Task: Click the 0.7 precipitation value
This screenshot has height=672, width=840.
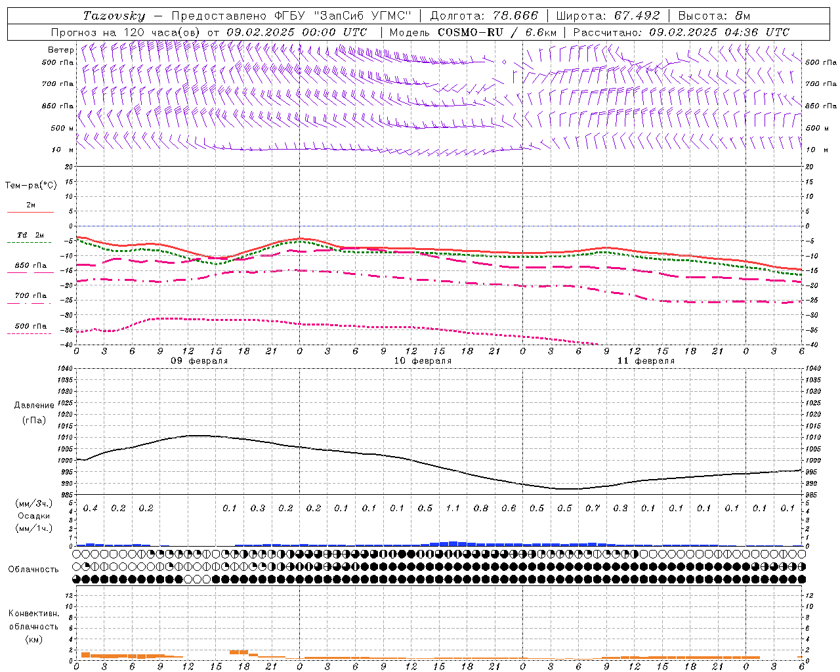Action: 593,509
